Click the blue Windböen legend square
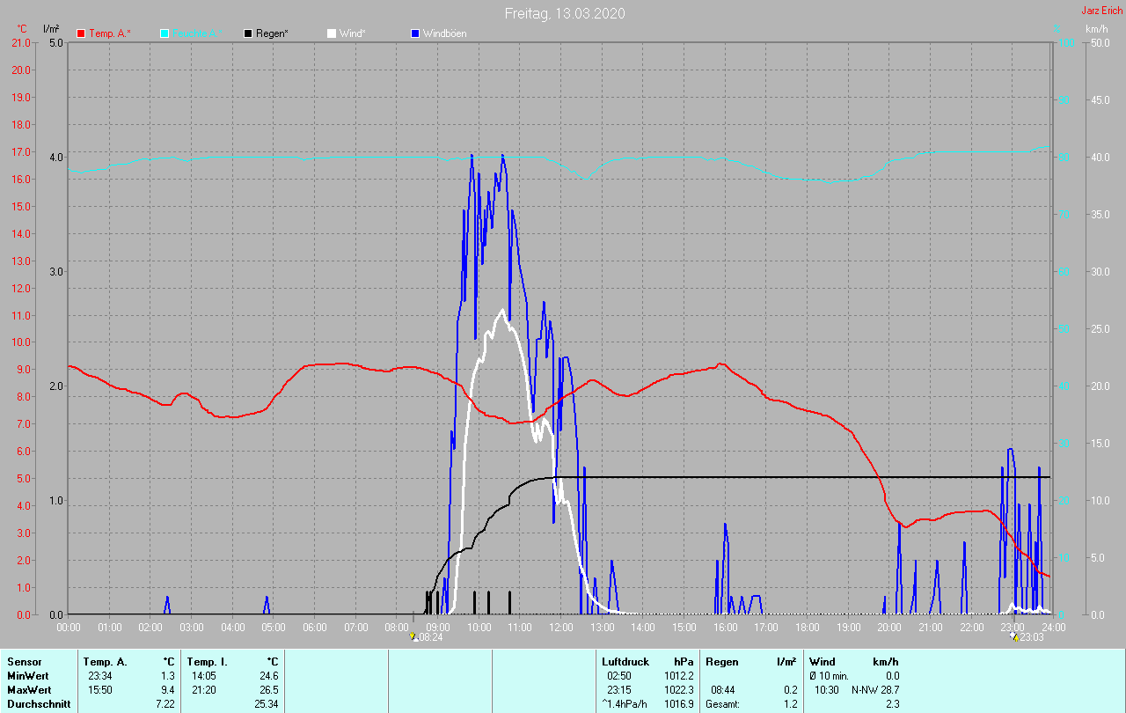The image size is (1126, 713). tap(415, 33)
